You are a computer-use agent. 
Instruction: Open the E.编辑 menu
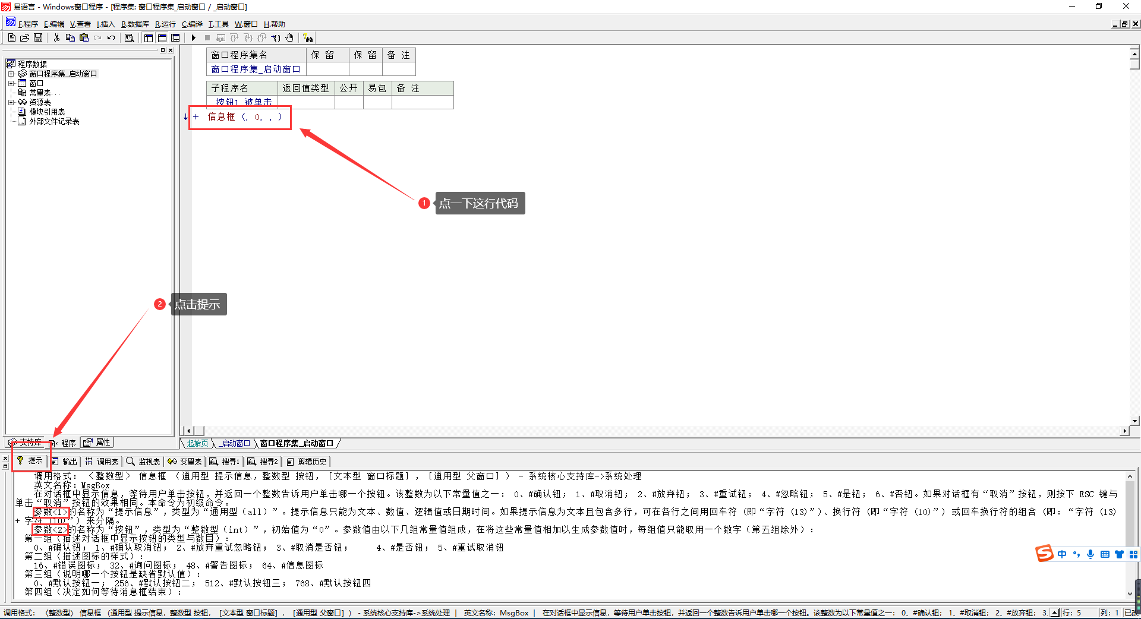coord(54,24)
